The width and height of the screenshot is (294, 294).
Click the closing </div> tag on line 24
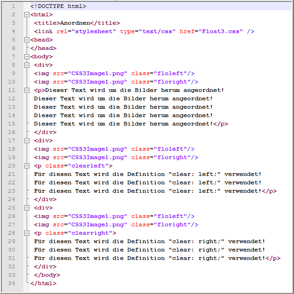45,199
